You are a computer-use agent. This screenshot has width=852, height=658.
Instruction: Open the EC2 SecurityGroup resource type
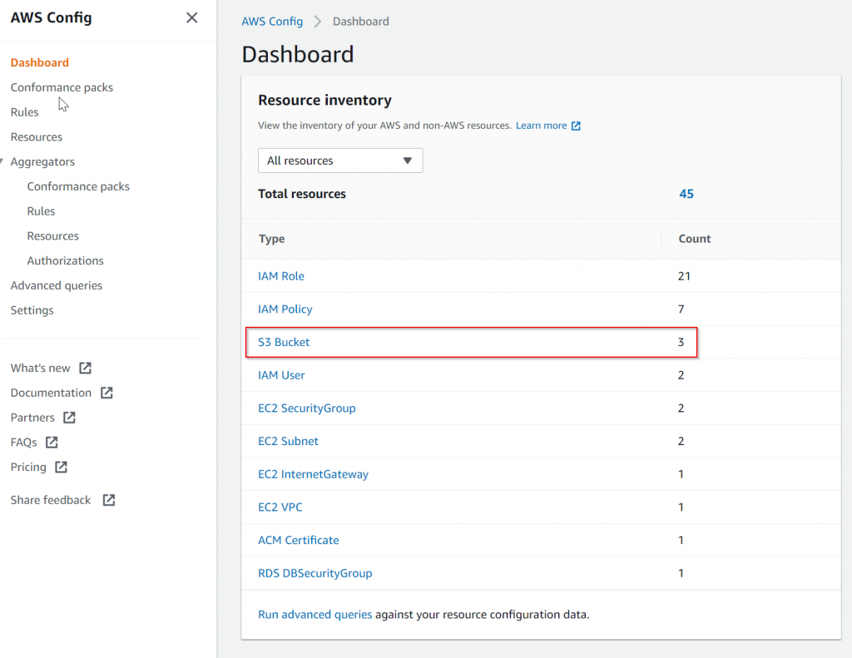307,408
